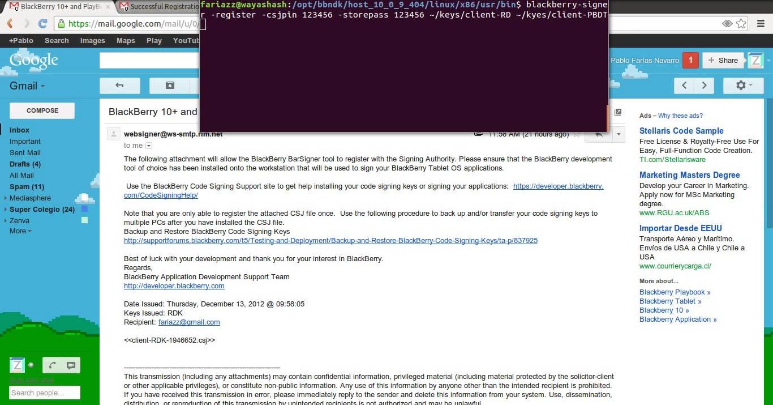Start a phone call from chat panel
Image resolution: width=773 pixels, height=405 pixels.
[x=53, y=365]
